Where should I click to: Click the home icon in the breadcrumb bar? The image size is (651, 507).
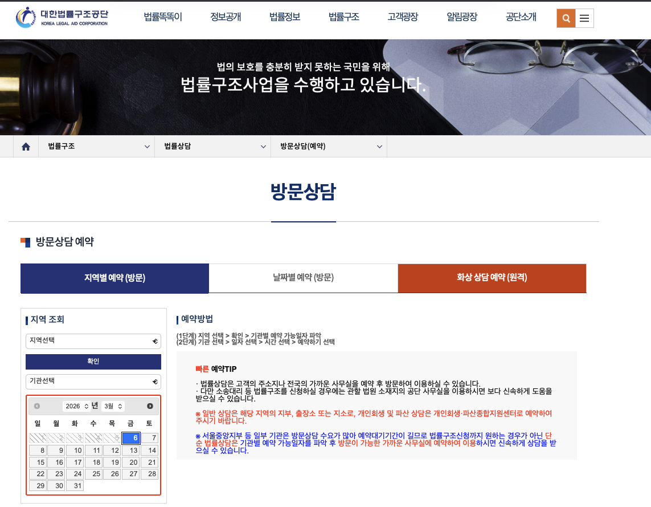(x=25, y=147)
